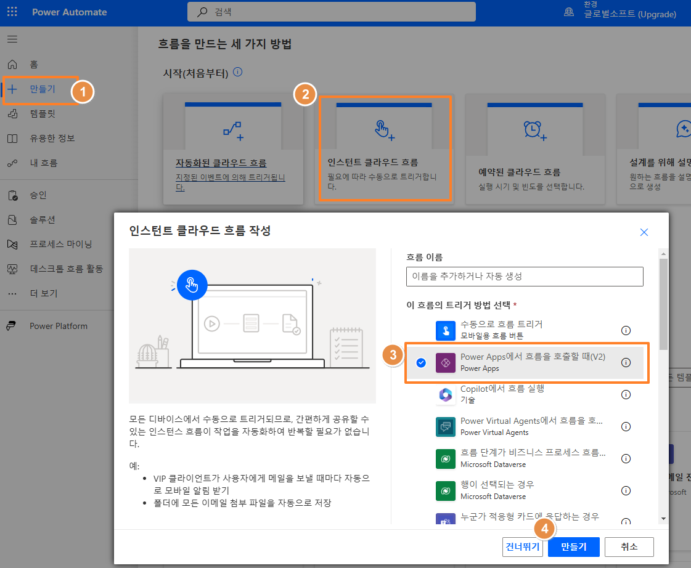
Task: Open Power Platform in the sidebar
Action: tap(58, 327)
